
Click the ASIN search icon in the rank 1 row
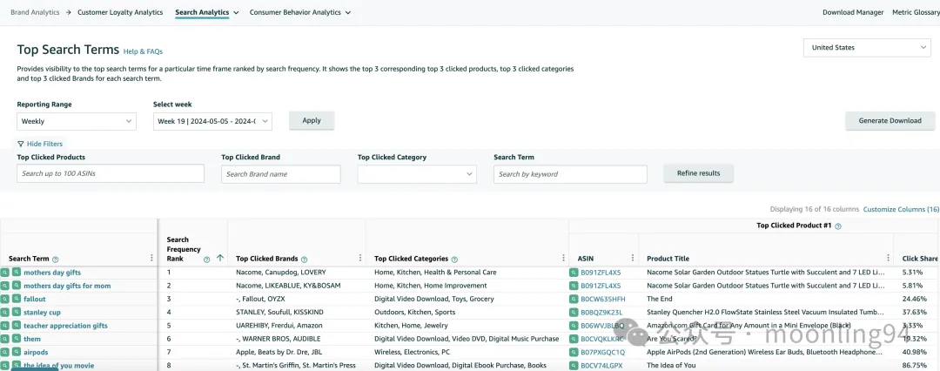pos(574,273)
